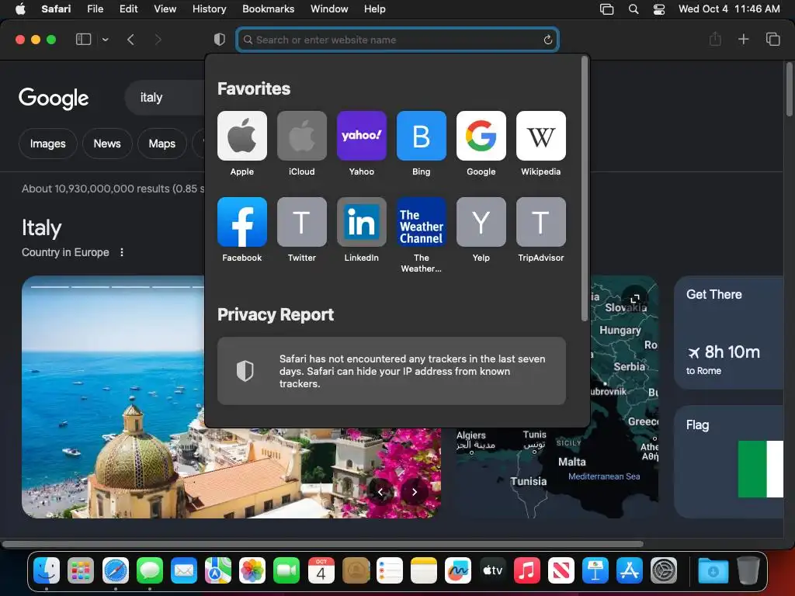Screen dimensions: 795x596
Task: Click the About 10,930,000,000 results text
Action: coord(113,189)
